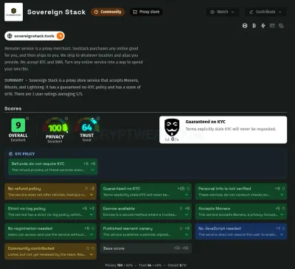Screen dimensions: 295x269
Task: Click the info icon next to Overall score
Action: tap(27, 119)
